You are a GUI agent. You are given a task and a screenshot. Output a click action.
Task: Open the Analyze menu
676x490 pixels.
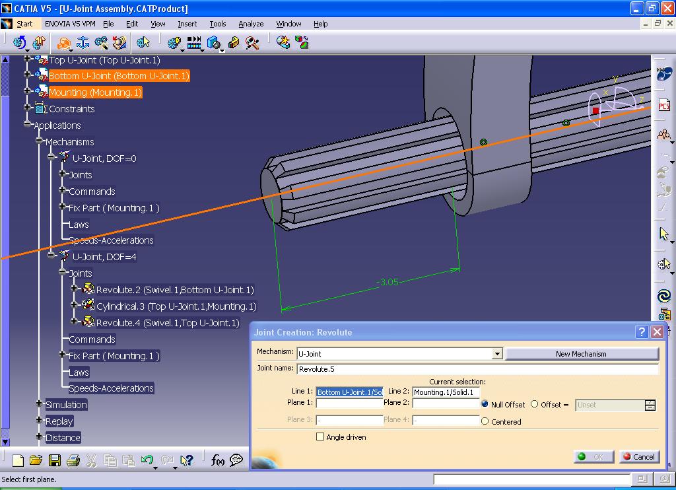pyautogui.click(x=251, y=24)
